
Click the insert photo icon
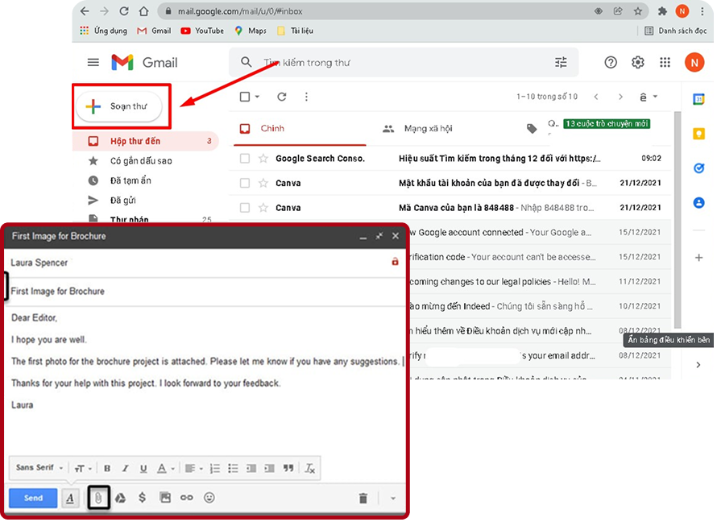pos(165,498)
